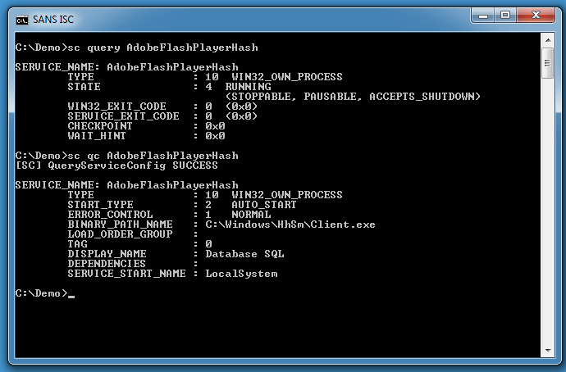Click the sc qc AdobeFlashPlayerHash command
Screen dimensions: 566x372
(x=153, y=156)
